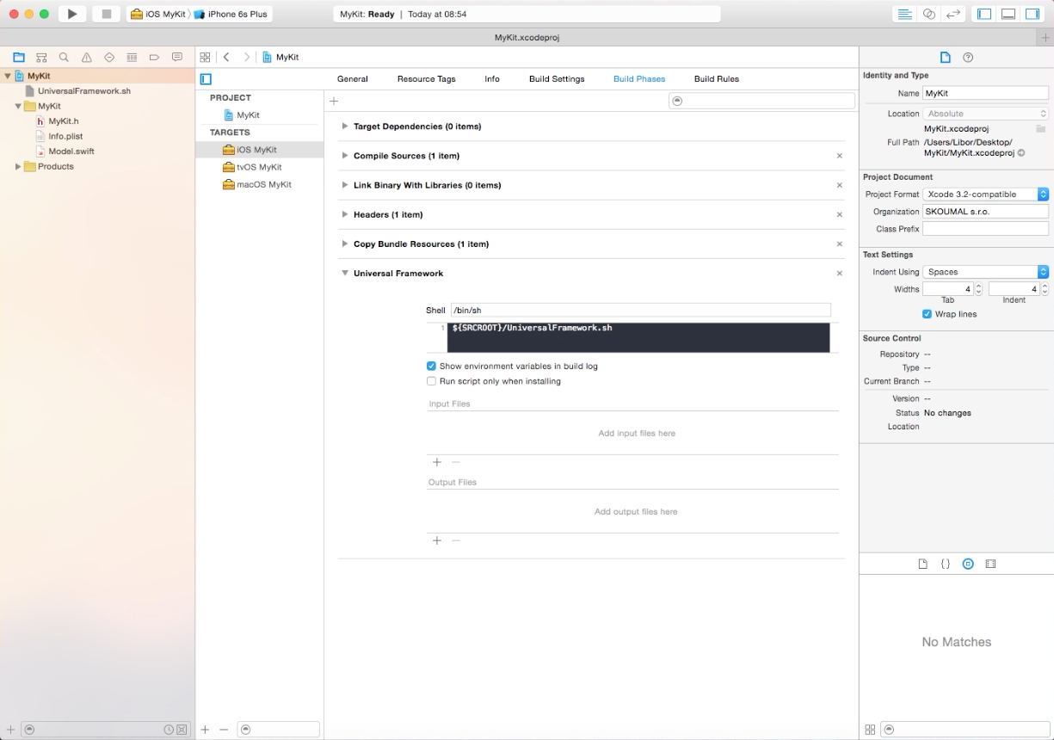Expand Link Binary With Libraries phase
Image resolution: width=1054 pixels, height=740 pixels.
click(345, 185)
